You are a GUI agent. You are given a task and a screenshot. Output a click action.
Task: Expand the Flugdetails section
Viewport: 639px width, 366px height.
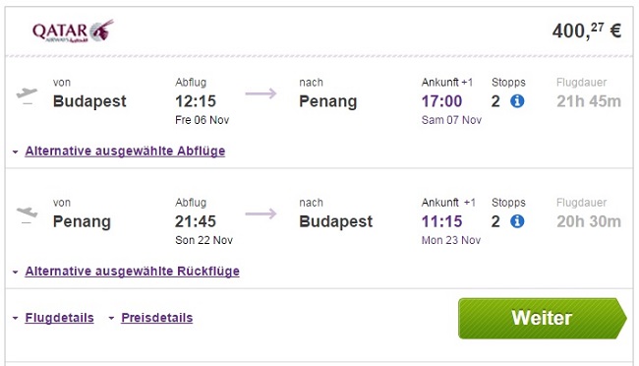pyautogui.click(x=60, y=318)
